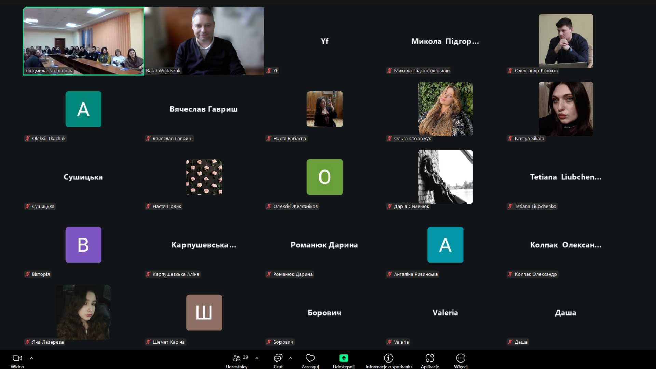
Task: Open the Uczestnicy participants panel
Action: tap(237, 358)
